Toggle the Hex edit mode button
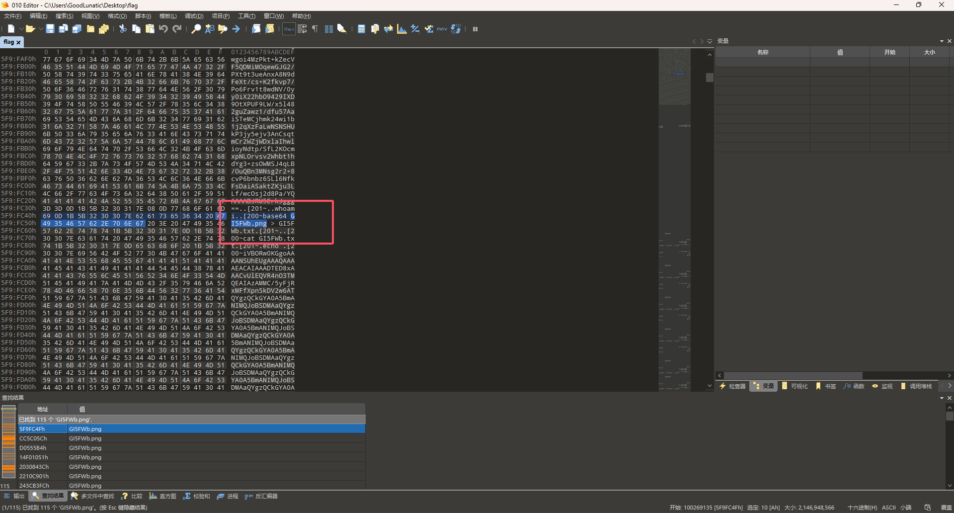Image resolution: width=954 pixels, height=513 pixels. 289,29
